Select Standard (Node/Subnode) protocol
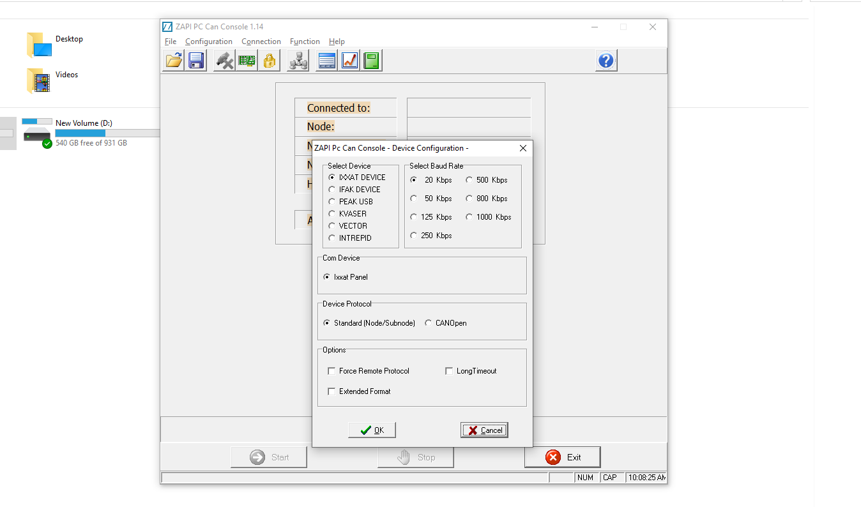The image size is (861, 507). [x=369, y=323]
